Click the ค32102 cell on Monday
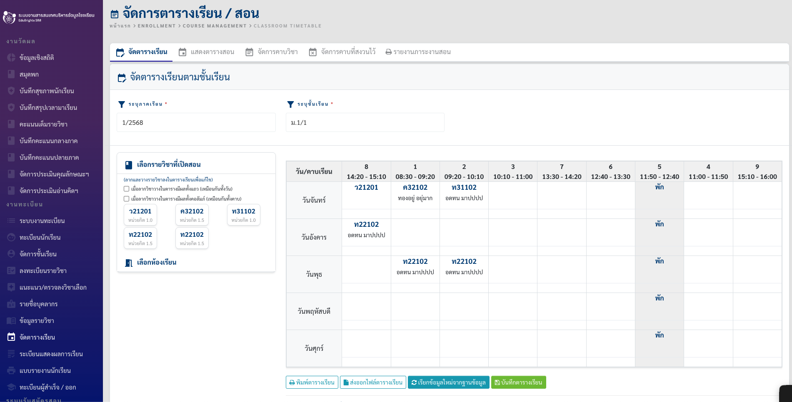This screenshot has width=792, height=402. pyautogui.click(x=415, y=192)
